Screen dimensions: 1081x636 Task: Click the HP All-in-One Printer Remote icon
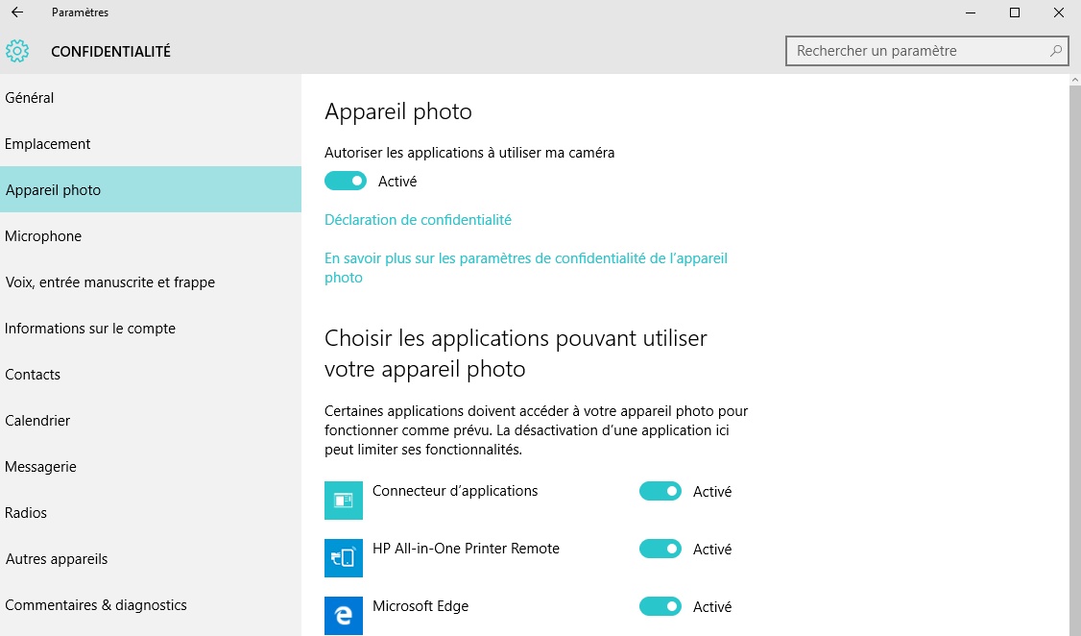(344, 557)
